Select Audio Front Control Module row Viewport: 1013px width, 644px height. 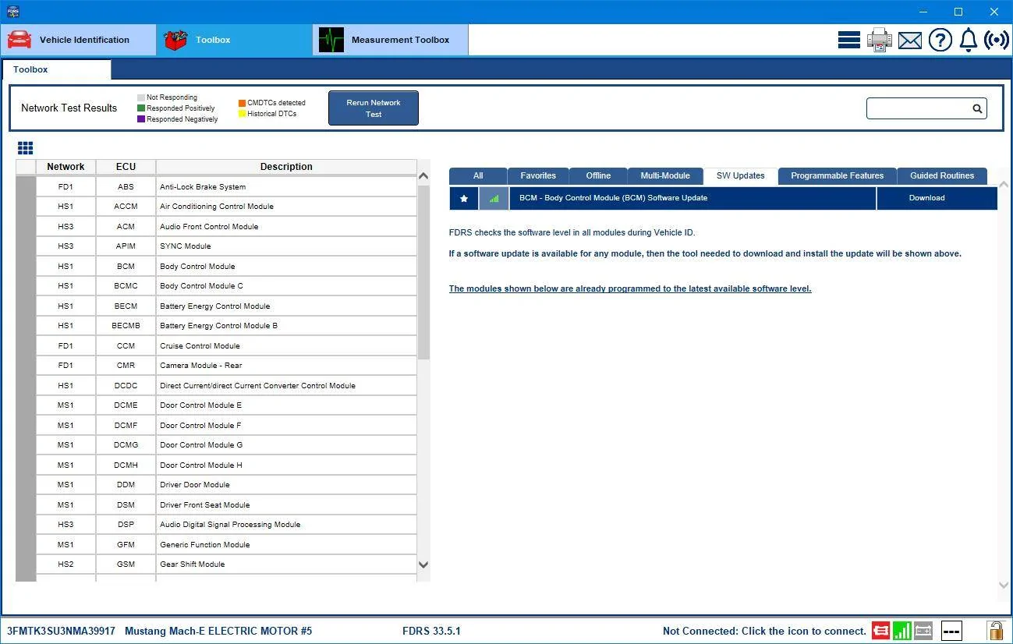coord(226,227)
